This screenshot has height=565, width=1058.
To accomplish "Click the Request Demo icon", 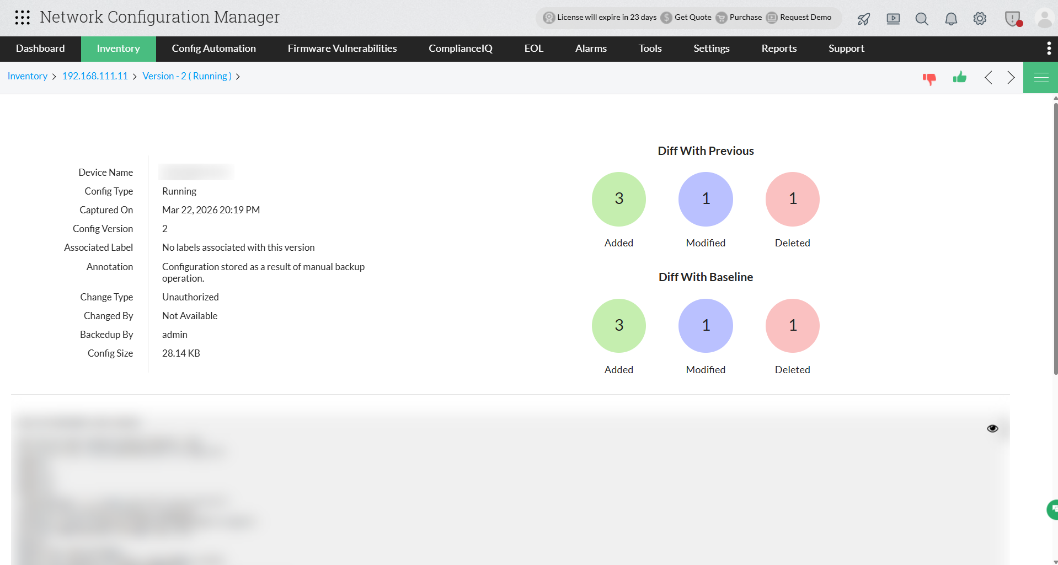I will [x=772, y=18].
